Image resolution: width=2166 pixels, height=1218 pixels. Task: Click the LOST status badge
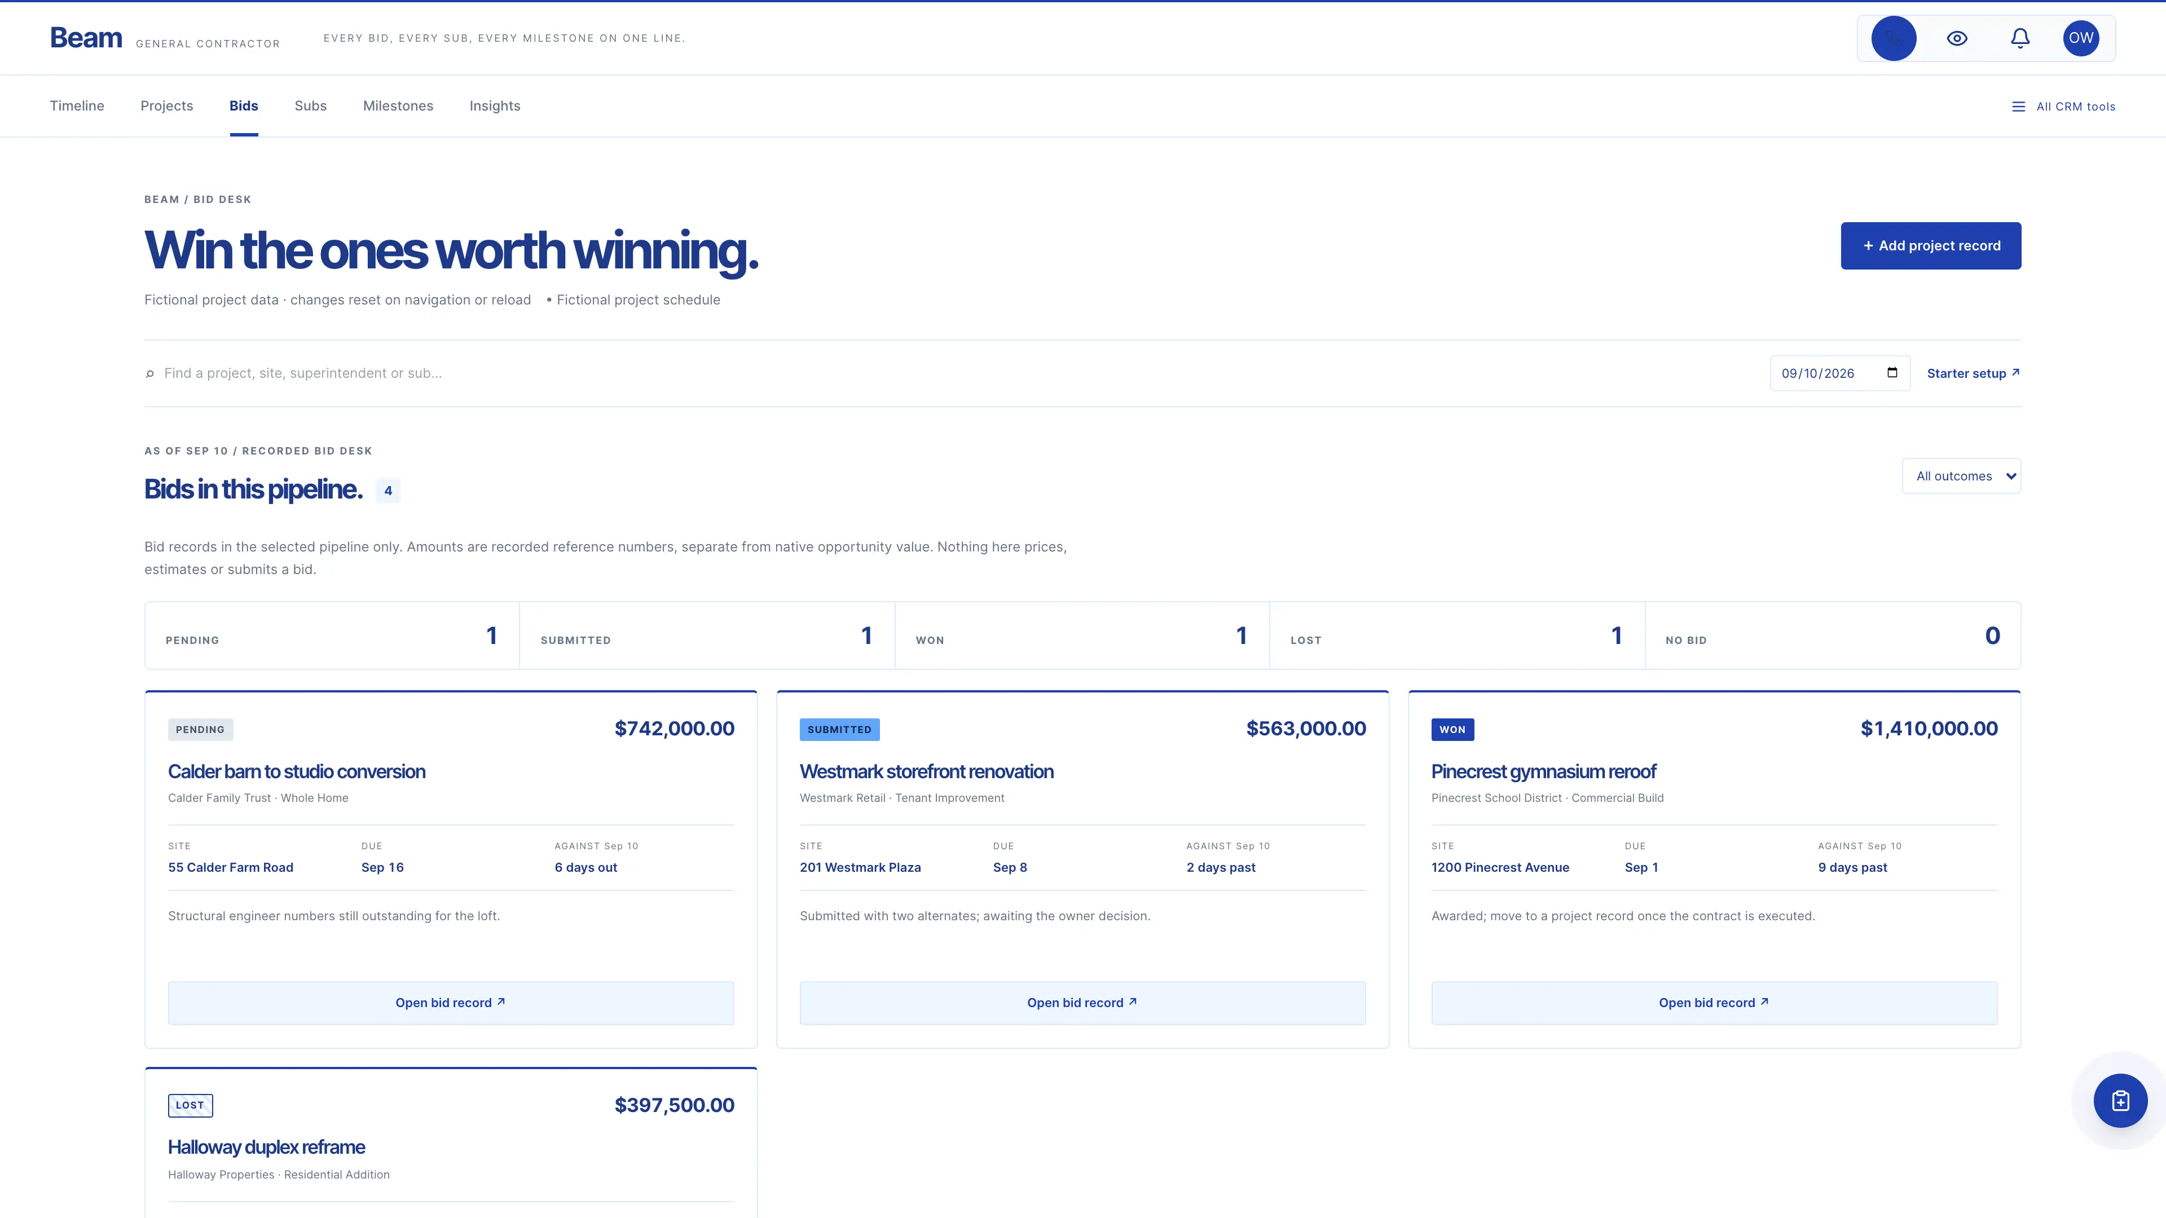pyautogui.click(x=190, y=1105)
